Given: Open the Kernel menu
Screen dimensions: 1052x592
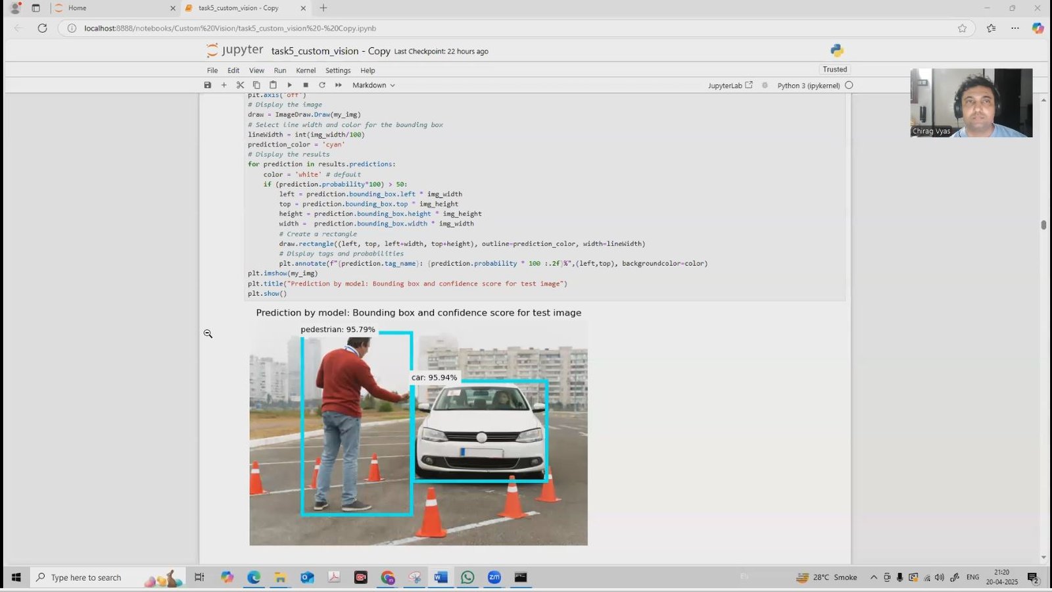Looking at the screenshot, I should click(306, 70).
